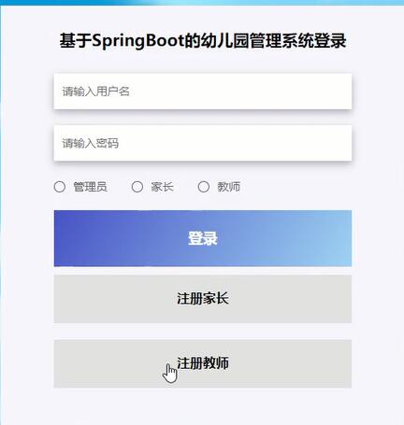404x425 pixels.
Task: Select the 家长 radio button
Action: (137, 187)
